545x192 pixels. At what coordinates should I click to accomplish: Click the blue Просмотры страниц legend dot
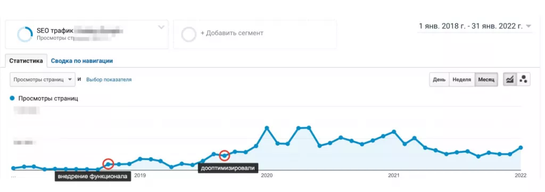click(13, 98)
